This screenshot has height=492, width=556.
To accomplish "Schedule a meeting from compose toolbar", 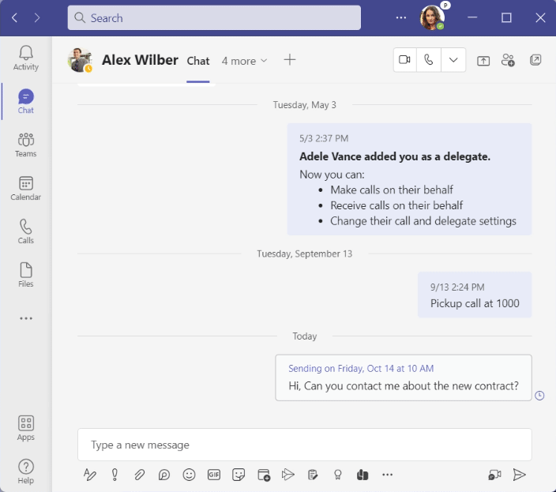I will (x=264, y=475).
